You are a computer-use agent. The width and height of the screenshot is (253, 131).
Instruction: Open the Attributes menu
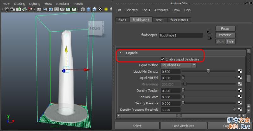coord(161,10)
